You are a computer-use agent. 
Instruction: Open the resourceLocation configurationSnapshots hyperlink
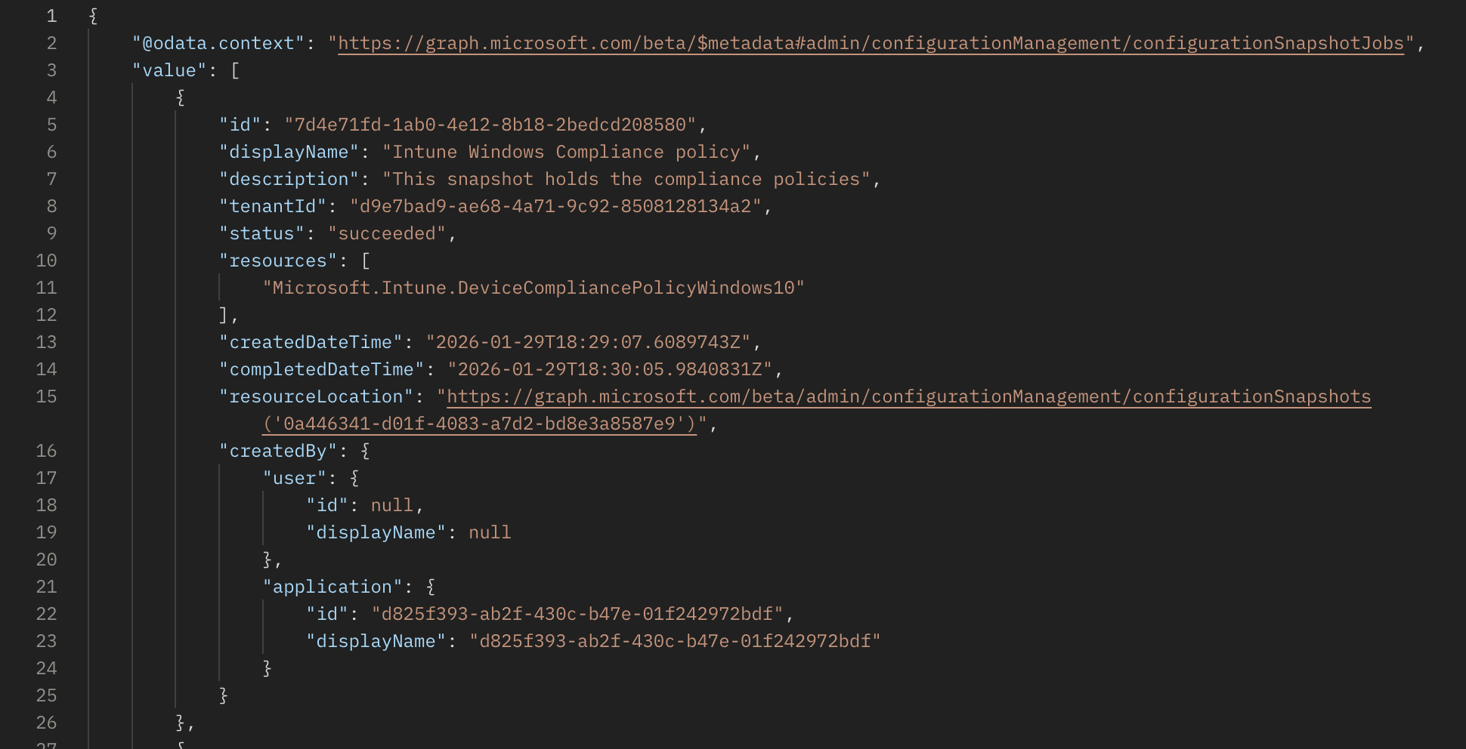[x=907, y=396]
